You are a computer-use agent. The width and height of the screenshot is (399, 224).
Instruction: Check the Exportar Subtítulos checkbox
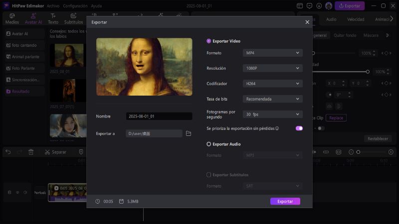[208, 175]
